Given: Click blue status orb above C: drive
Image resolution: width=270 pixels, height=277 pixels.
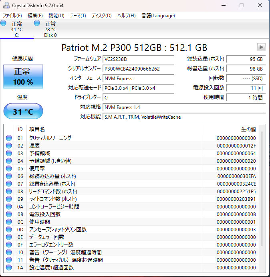Looking at the screenshot, I should click(x=3, y=23).
